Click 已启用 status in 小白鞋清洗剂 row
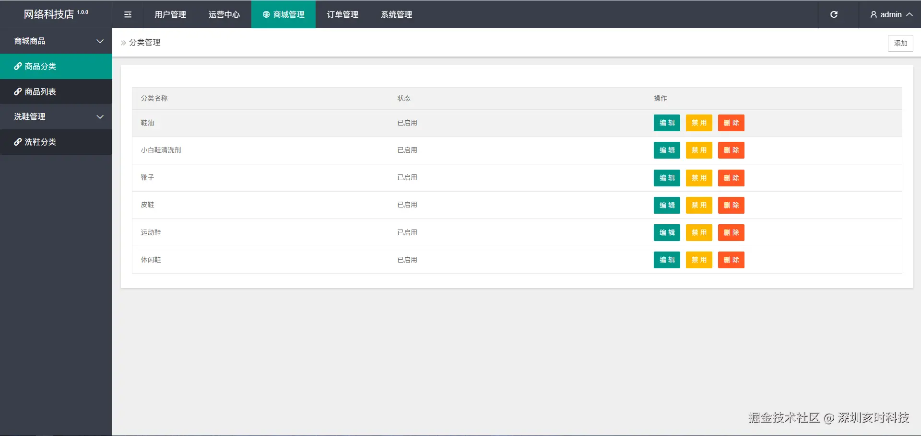The width and height of the screenshot is (921, 436). click(407, 150)
